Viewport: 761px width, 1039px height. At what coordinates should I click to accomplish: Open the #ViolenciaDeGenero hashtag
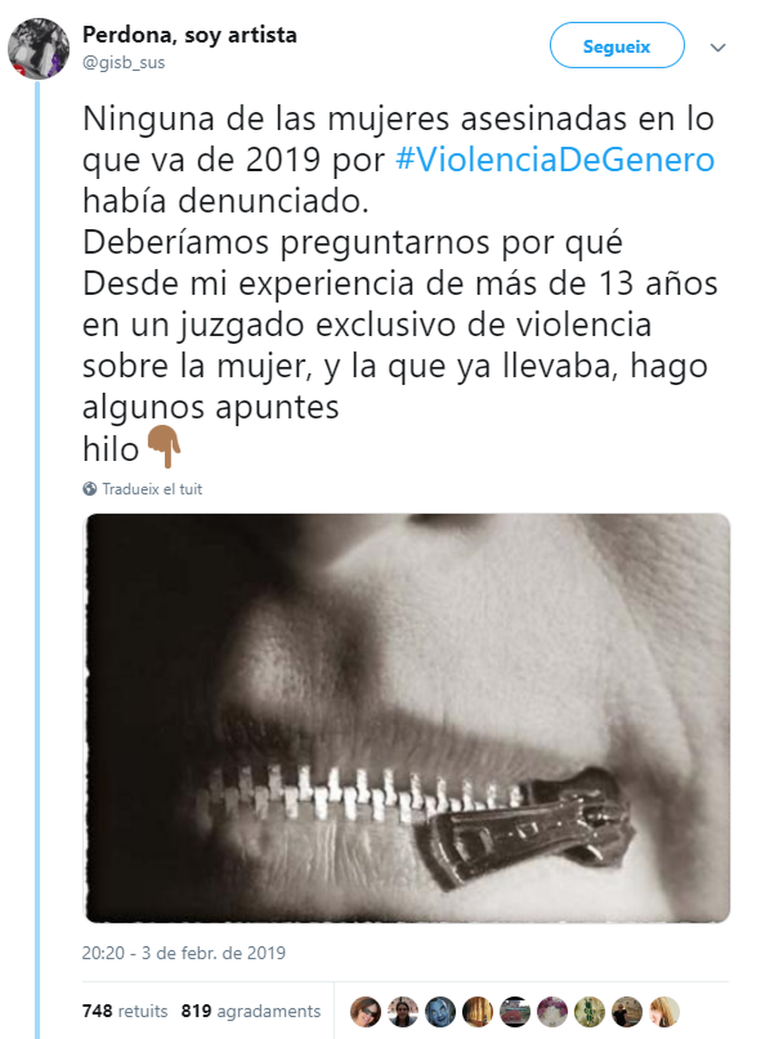(x=555, y=160)
